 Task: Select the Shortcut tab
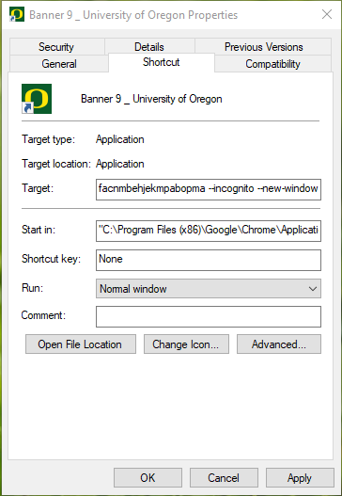coord(162,62)
